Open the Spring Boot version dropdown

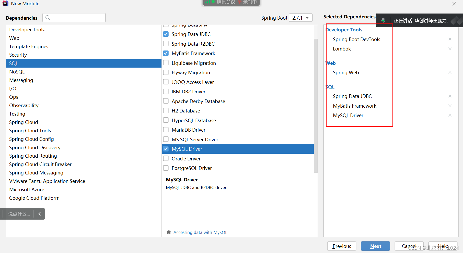click(x=301, y=18)
